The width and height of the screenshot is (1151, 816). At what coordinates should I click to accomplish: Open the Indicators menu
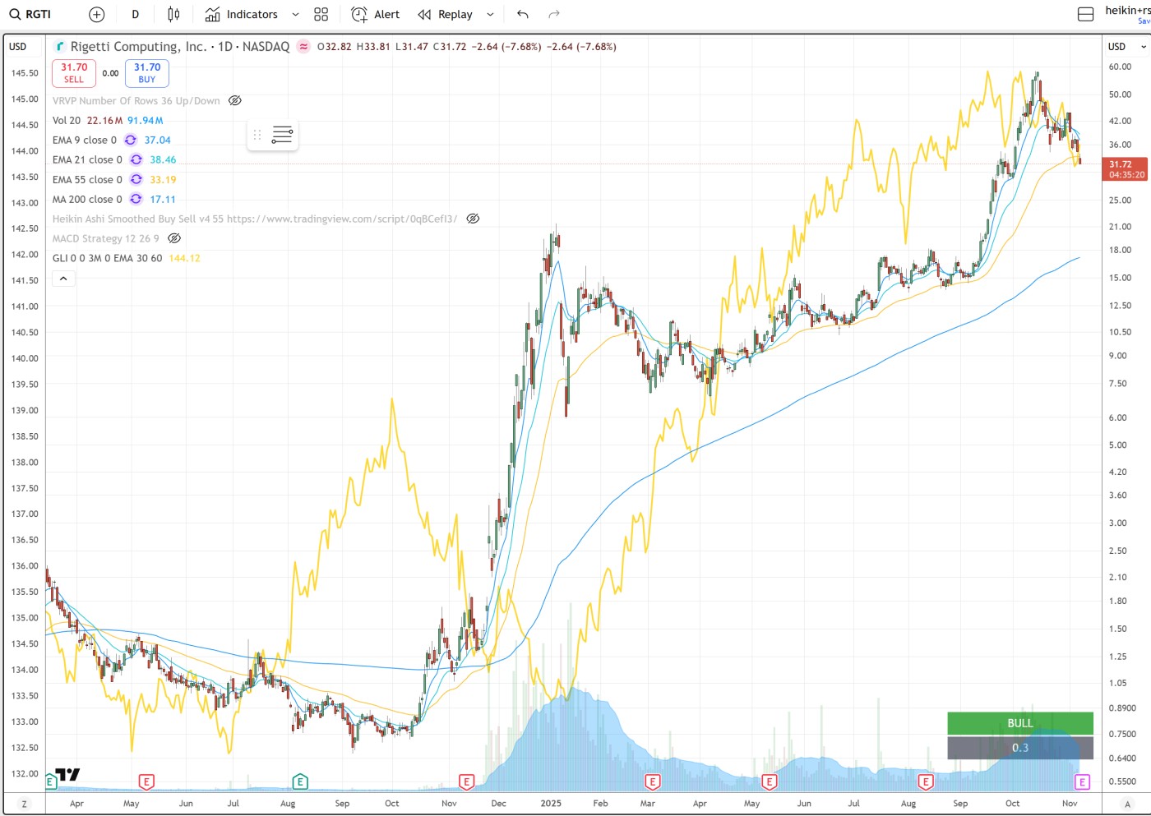pyautogui.click(x=242, y=14)
